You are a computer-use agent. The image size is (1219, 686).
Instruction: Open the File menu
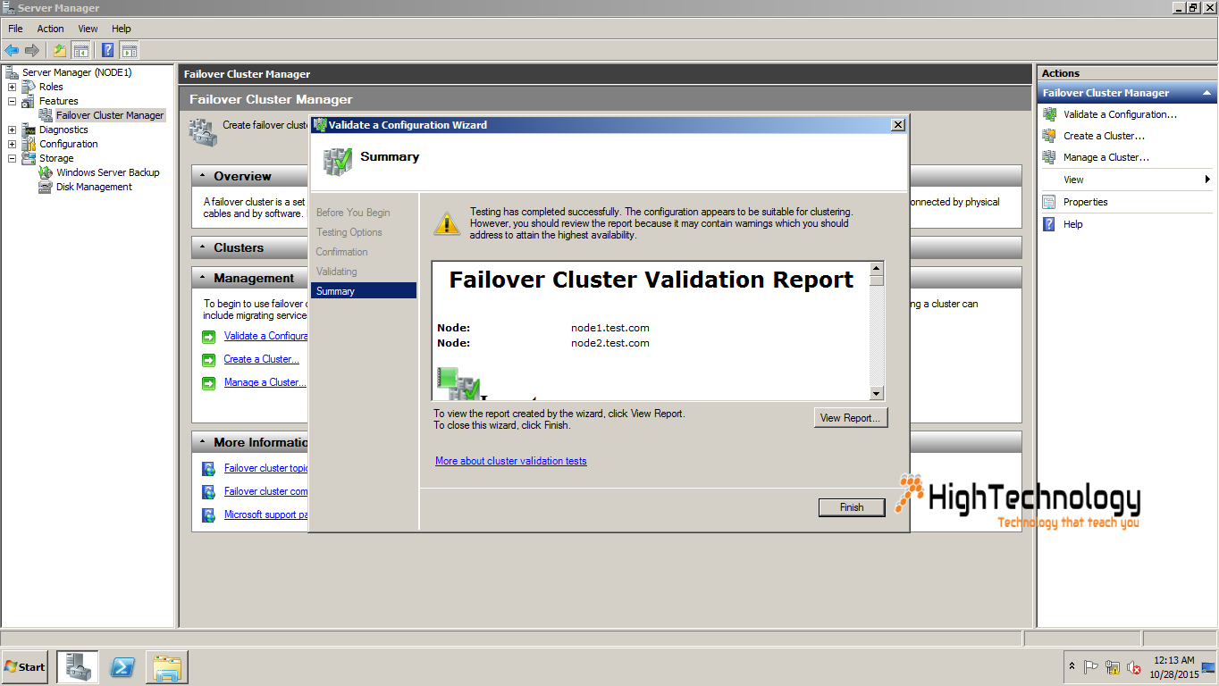point(15,29)
